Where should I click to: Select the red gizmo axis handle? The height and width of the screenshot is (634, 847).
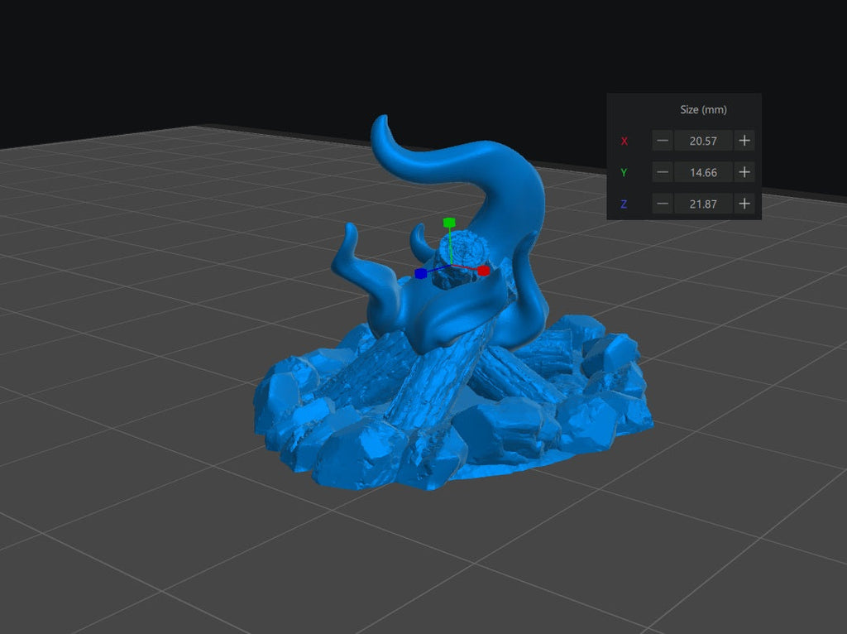pyautogui.click(x=484, y=271)
